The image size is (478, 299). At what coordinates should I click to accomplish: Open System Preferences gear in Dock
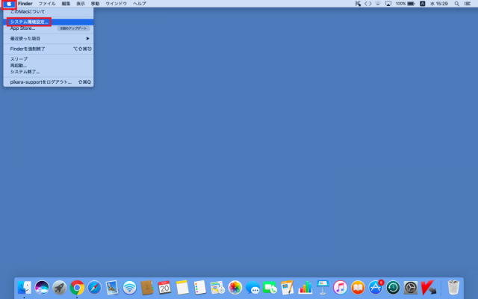[x=411, y=287]
